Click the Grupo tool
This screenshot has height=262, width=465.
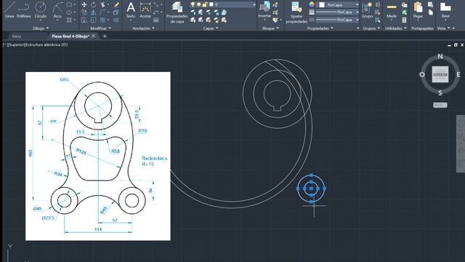click(367, 9)
